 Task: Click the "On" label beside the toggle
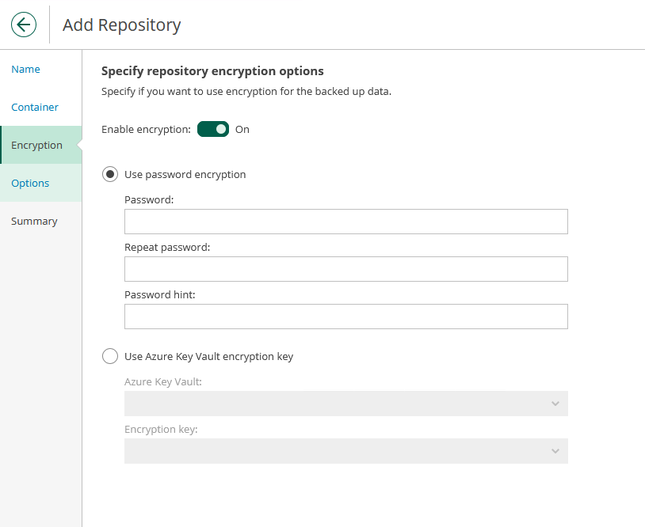(242, 129)
